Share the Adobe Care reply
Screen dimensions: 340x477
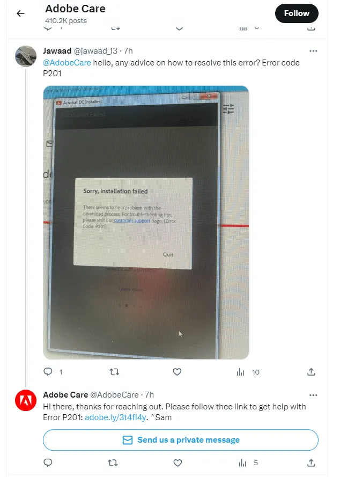(311, 463)
